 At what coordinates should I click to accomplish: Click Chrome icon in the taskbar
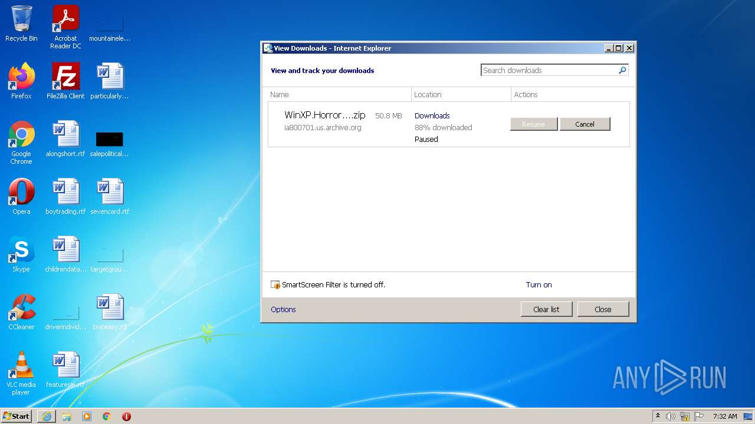107,416
